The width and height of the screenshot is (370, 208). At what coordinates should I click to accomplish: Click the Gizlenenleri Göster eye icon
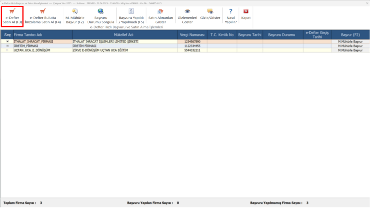(x=188, y=11)
